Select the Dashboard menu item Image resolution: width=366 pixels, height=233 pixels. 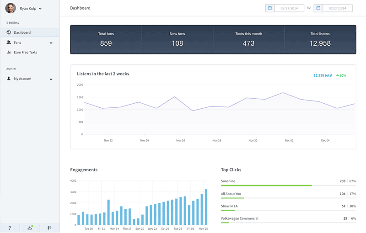(22, 32)
